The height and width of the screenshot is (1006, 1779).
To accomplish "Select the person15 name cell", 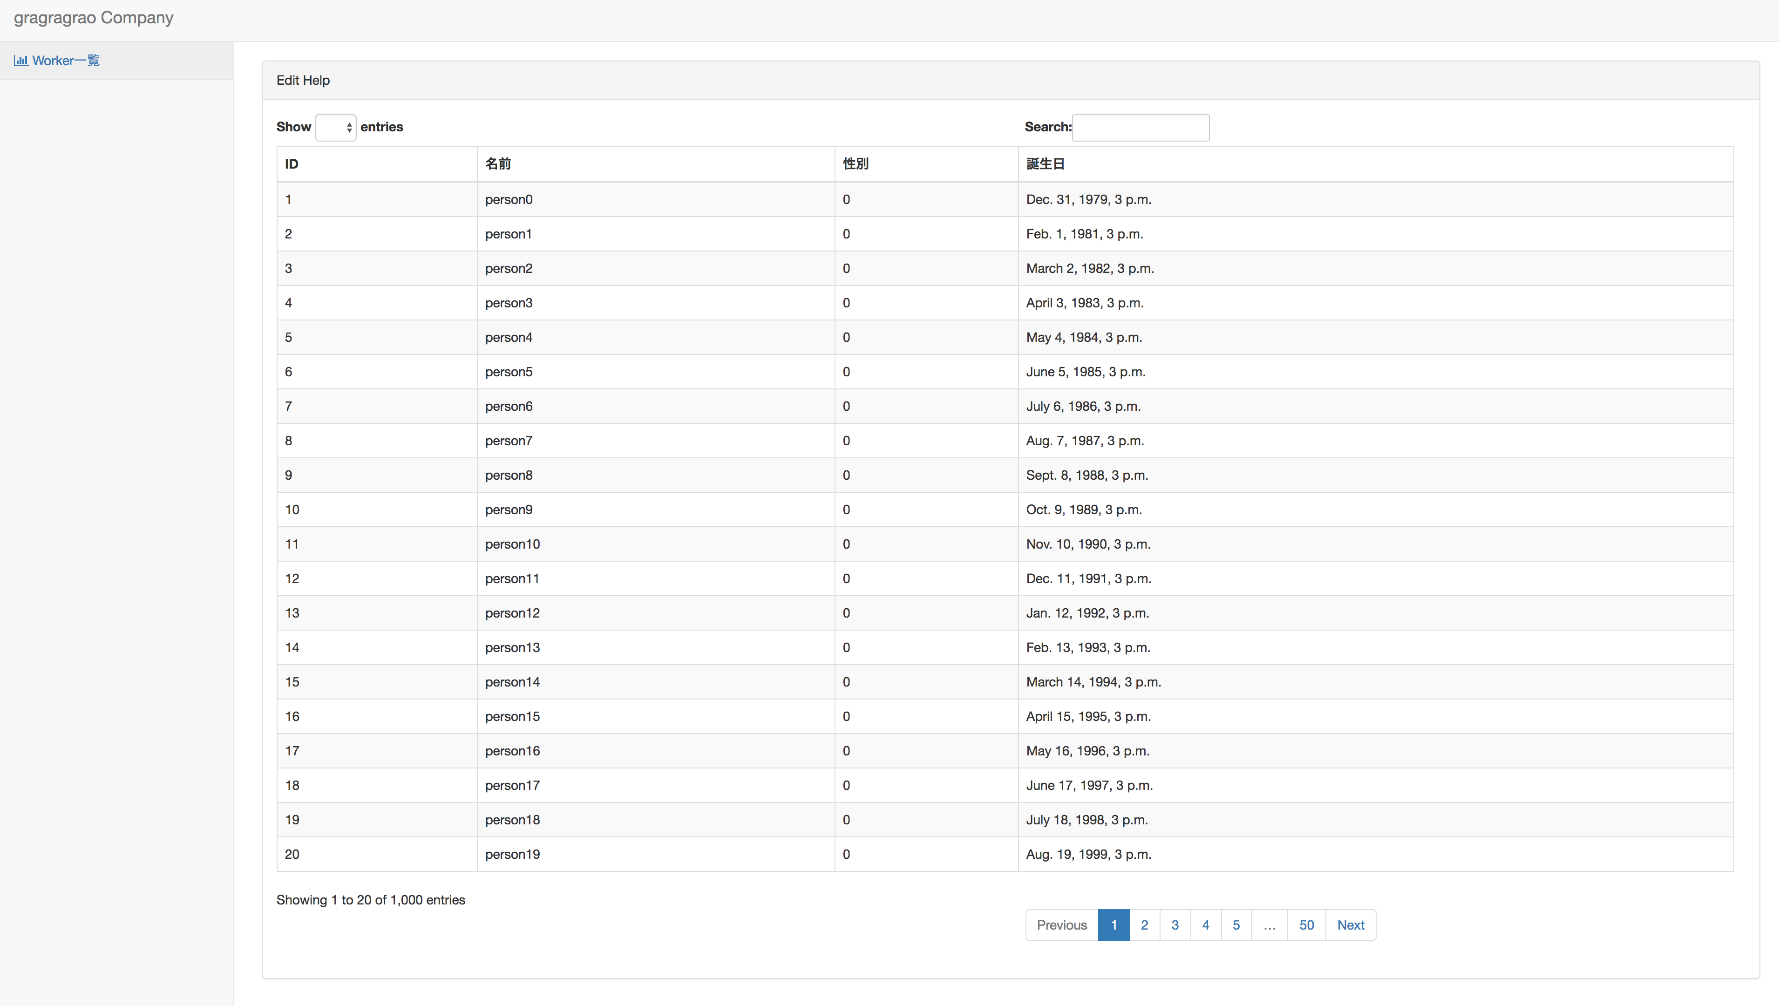I will click(x=656, y=716).
